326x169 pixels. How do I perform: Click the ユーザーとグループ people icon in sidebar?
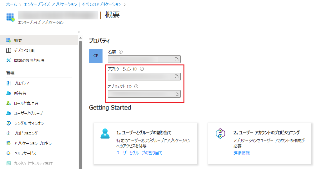coord(8,113)
